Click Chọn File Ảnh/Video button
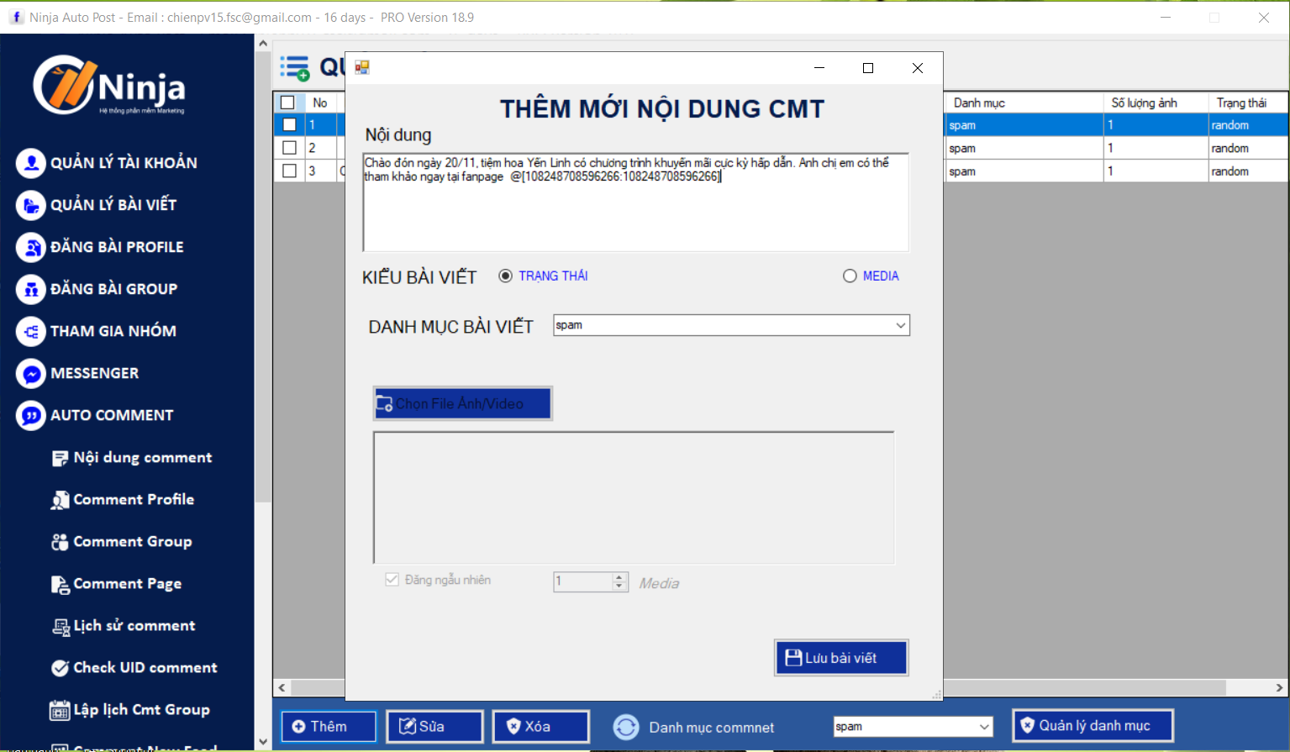The image size is (1290, 752). pyautogui.click(x=463, y=403)
